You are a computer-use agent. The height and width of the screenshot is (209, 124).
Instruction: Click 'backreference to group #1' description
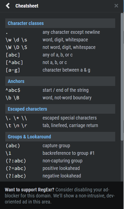click(68, 153)
